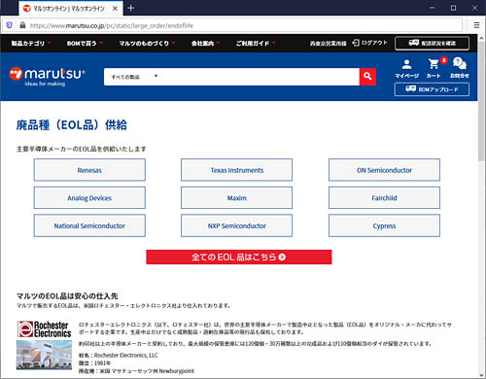Click the Rochester Electronics, LLC company name text

pos(126,356)
